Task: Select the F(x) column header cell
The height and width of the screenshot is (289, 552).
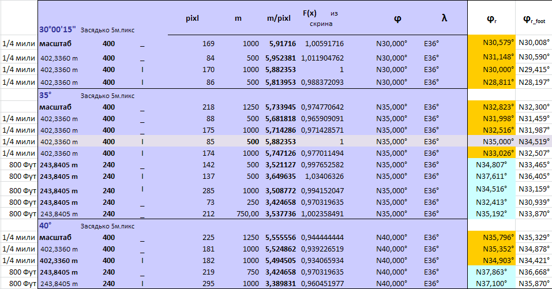Action: [x=310, y=13]
